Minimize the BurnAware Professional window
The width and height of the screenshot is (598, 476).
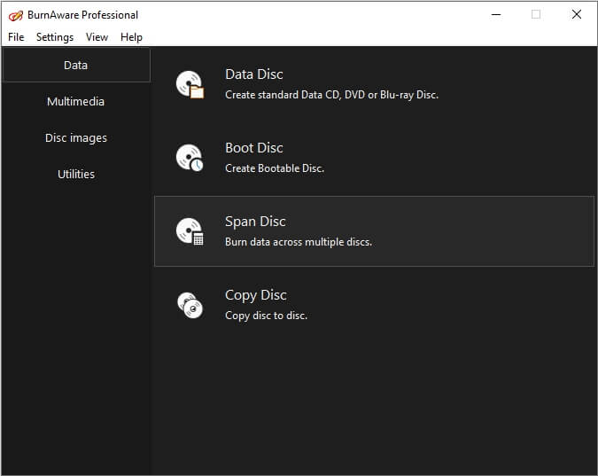pyautogui.click(x=494, y=14)
